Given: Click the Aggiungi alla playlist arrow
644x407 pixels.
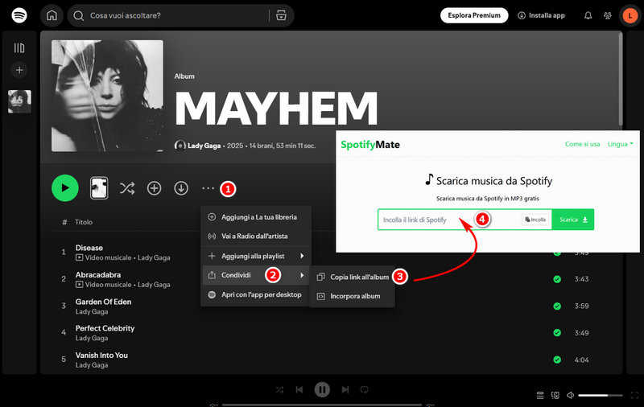Looking at the screenshot, I should [302, 256].
